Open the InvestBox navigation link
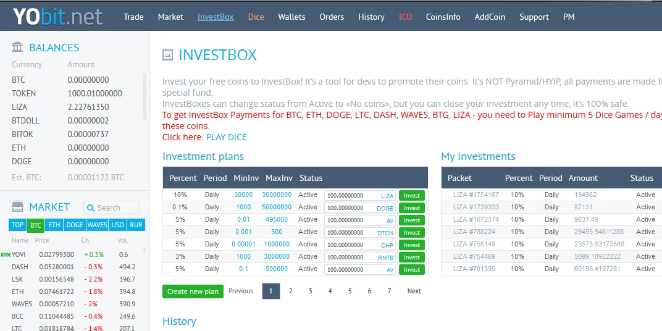The image size is (662, 331). point(216,17)
